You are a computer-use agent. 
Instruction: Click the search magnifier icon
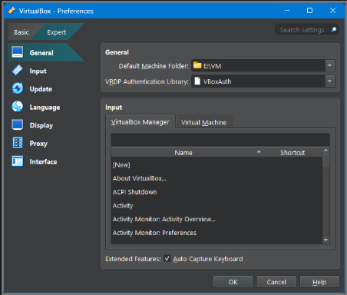[334, 30]
